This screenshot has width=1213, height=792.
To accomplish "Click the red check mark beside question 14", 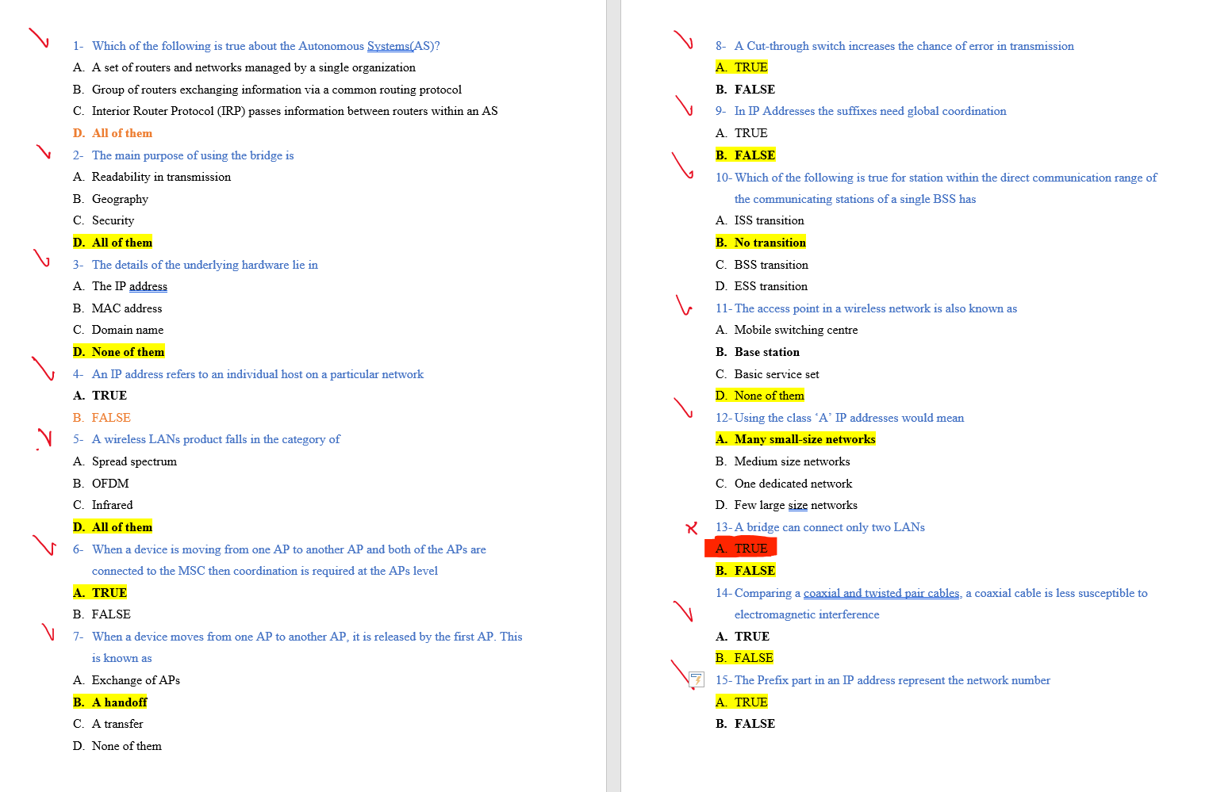I will point(683,612).
